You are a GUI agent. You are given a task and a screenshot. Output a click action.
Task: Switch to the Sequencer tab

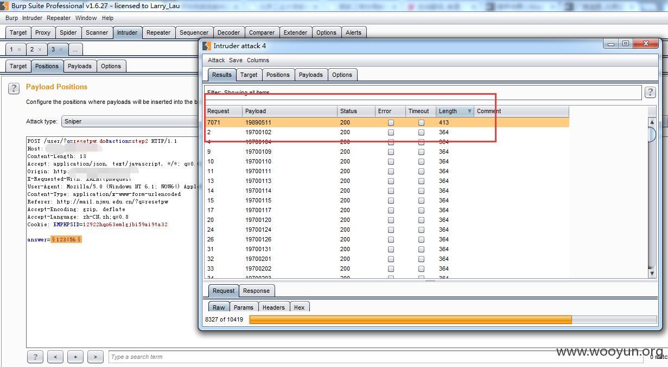click(194, 32)
